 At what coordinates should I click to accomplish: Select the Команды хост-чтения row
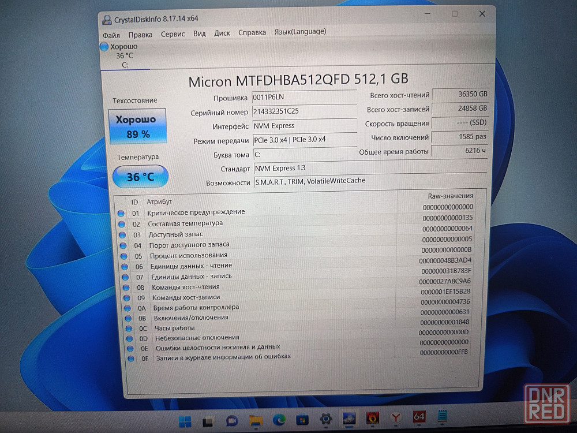tap(298, 284)
